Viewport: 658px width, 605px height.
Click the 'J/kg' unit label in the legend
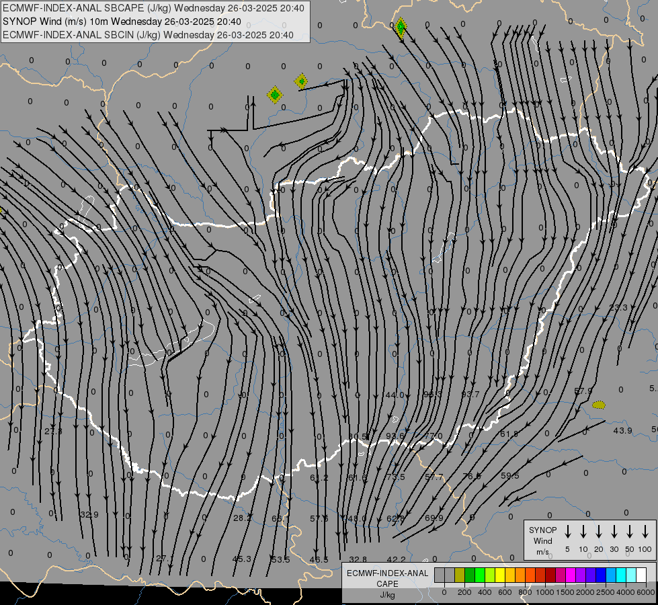pyautogui.click(x=387, y=595)
